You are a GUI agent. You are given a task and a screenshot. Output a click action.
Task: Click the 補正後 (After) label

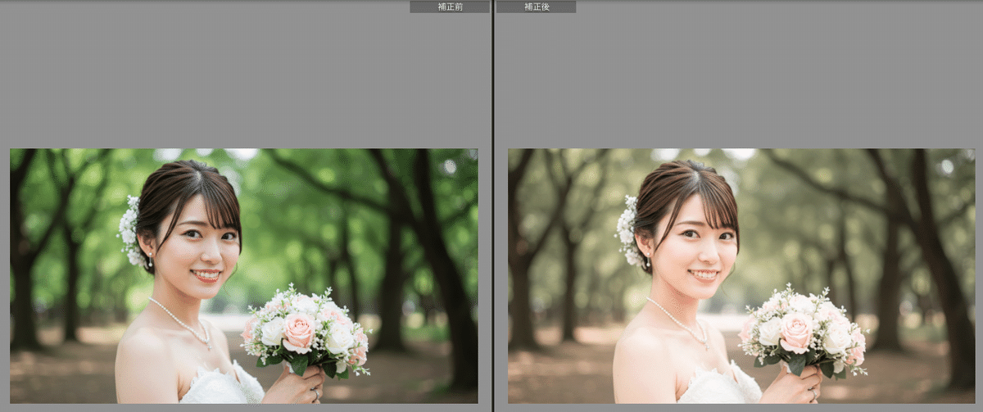click(x=536, y=7)
